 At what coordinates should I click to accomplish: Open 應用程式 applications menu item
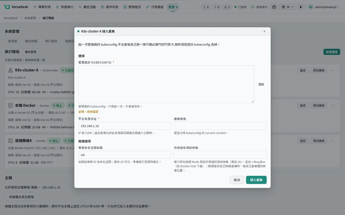132,7
